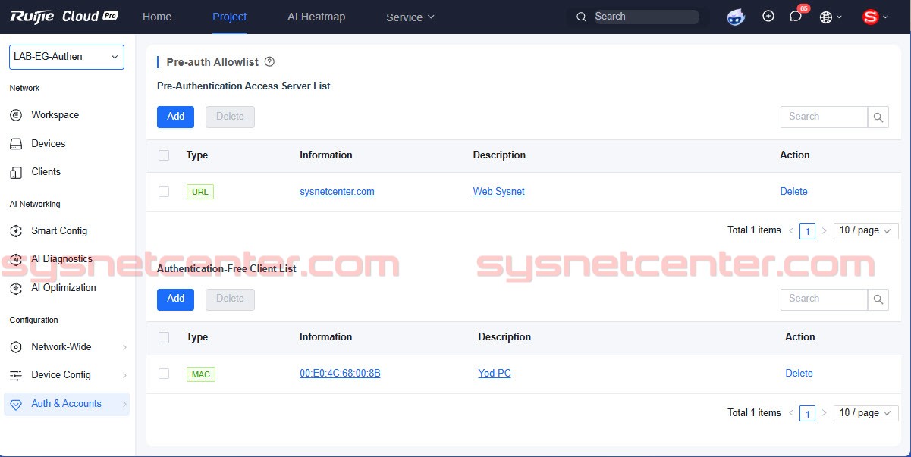The height and width of the screenshot is (457, 911).
Task: Open the Service menu dropdown
Action: coord(410,17)
